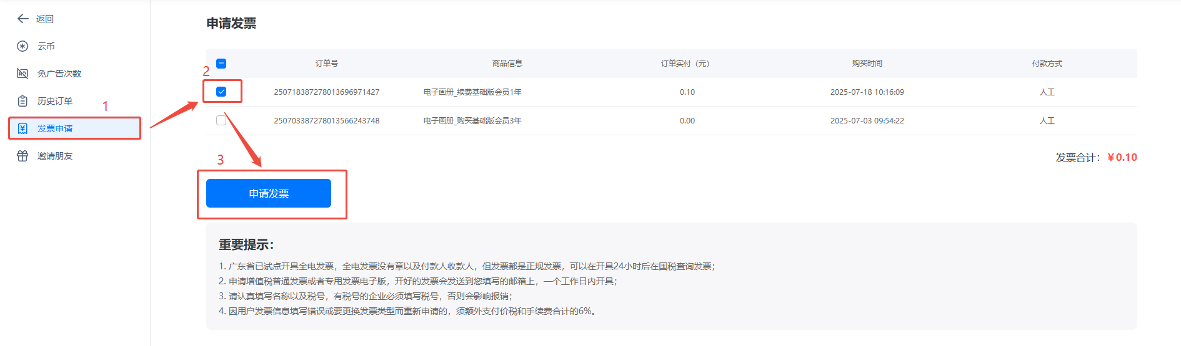
Task: Click 返回 to go back
Action: click(x=45, y=19)
